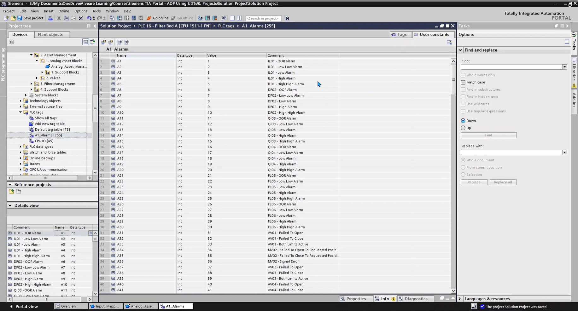Open project icon in toolbar
Image resolution: width=578 pixels, height=311 pixels.
(13, 18)
